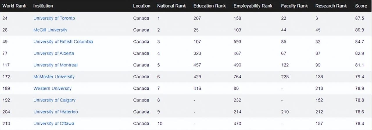
Task: Sort by the Institution column header
Action: tap(43, 6)
